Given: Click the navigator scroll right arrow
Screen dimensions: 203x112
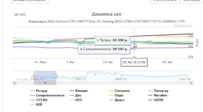Looking at the screenshot, I should coord(191,83).
